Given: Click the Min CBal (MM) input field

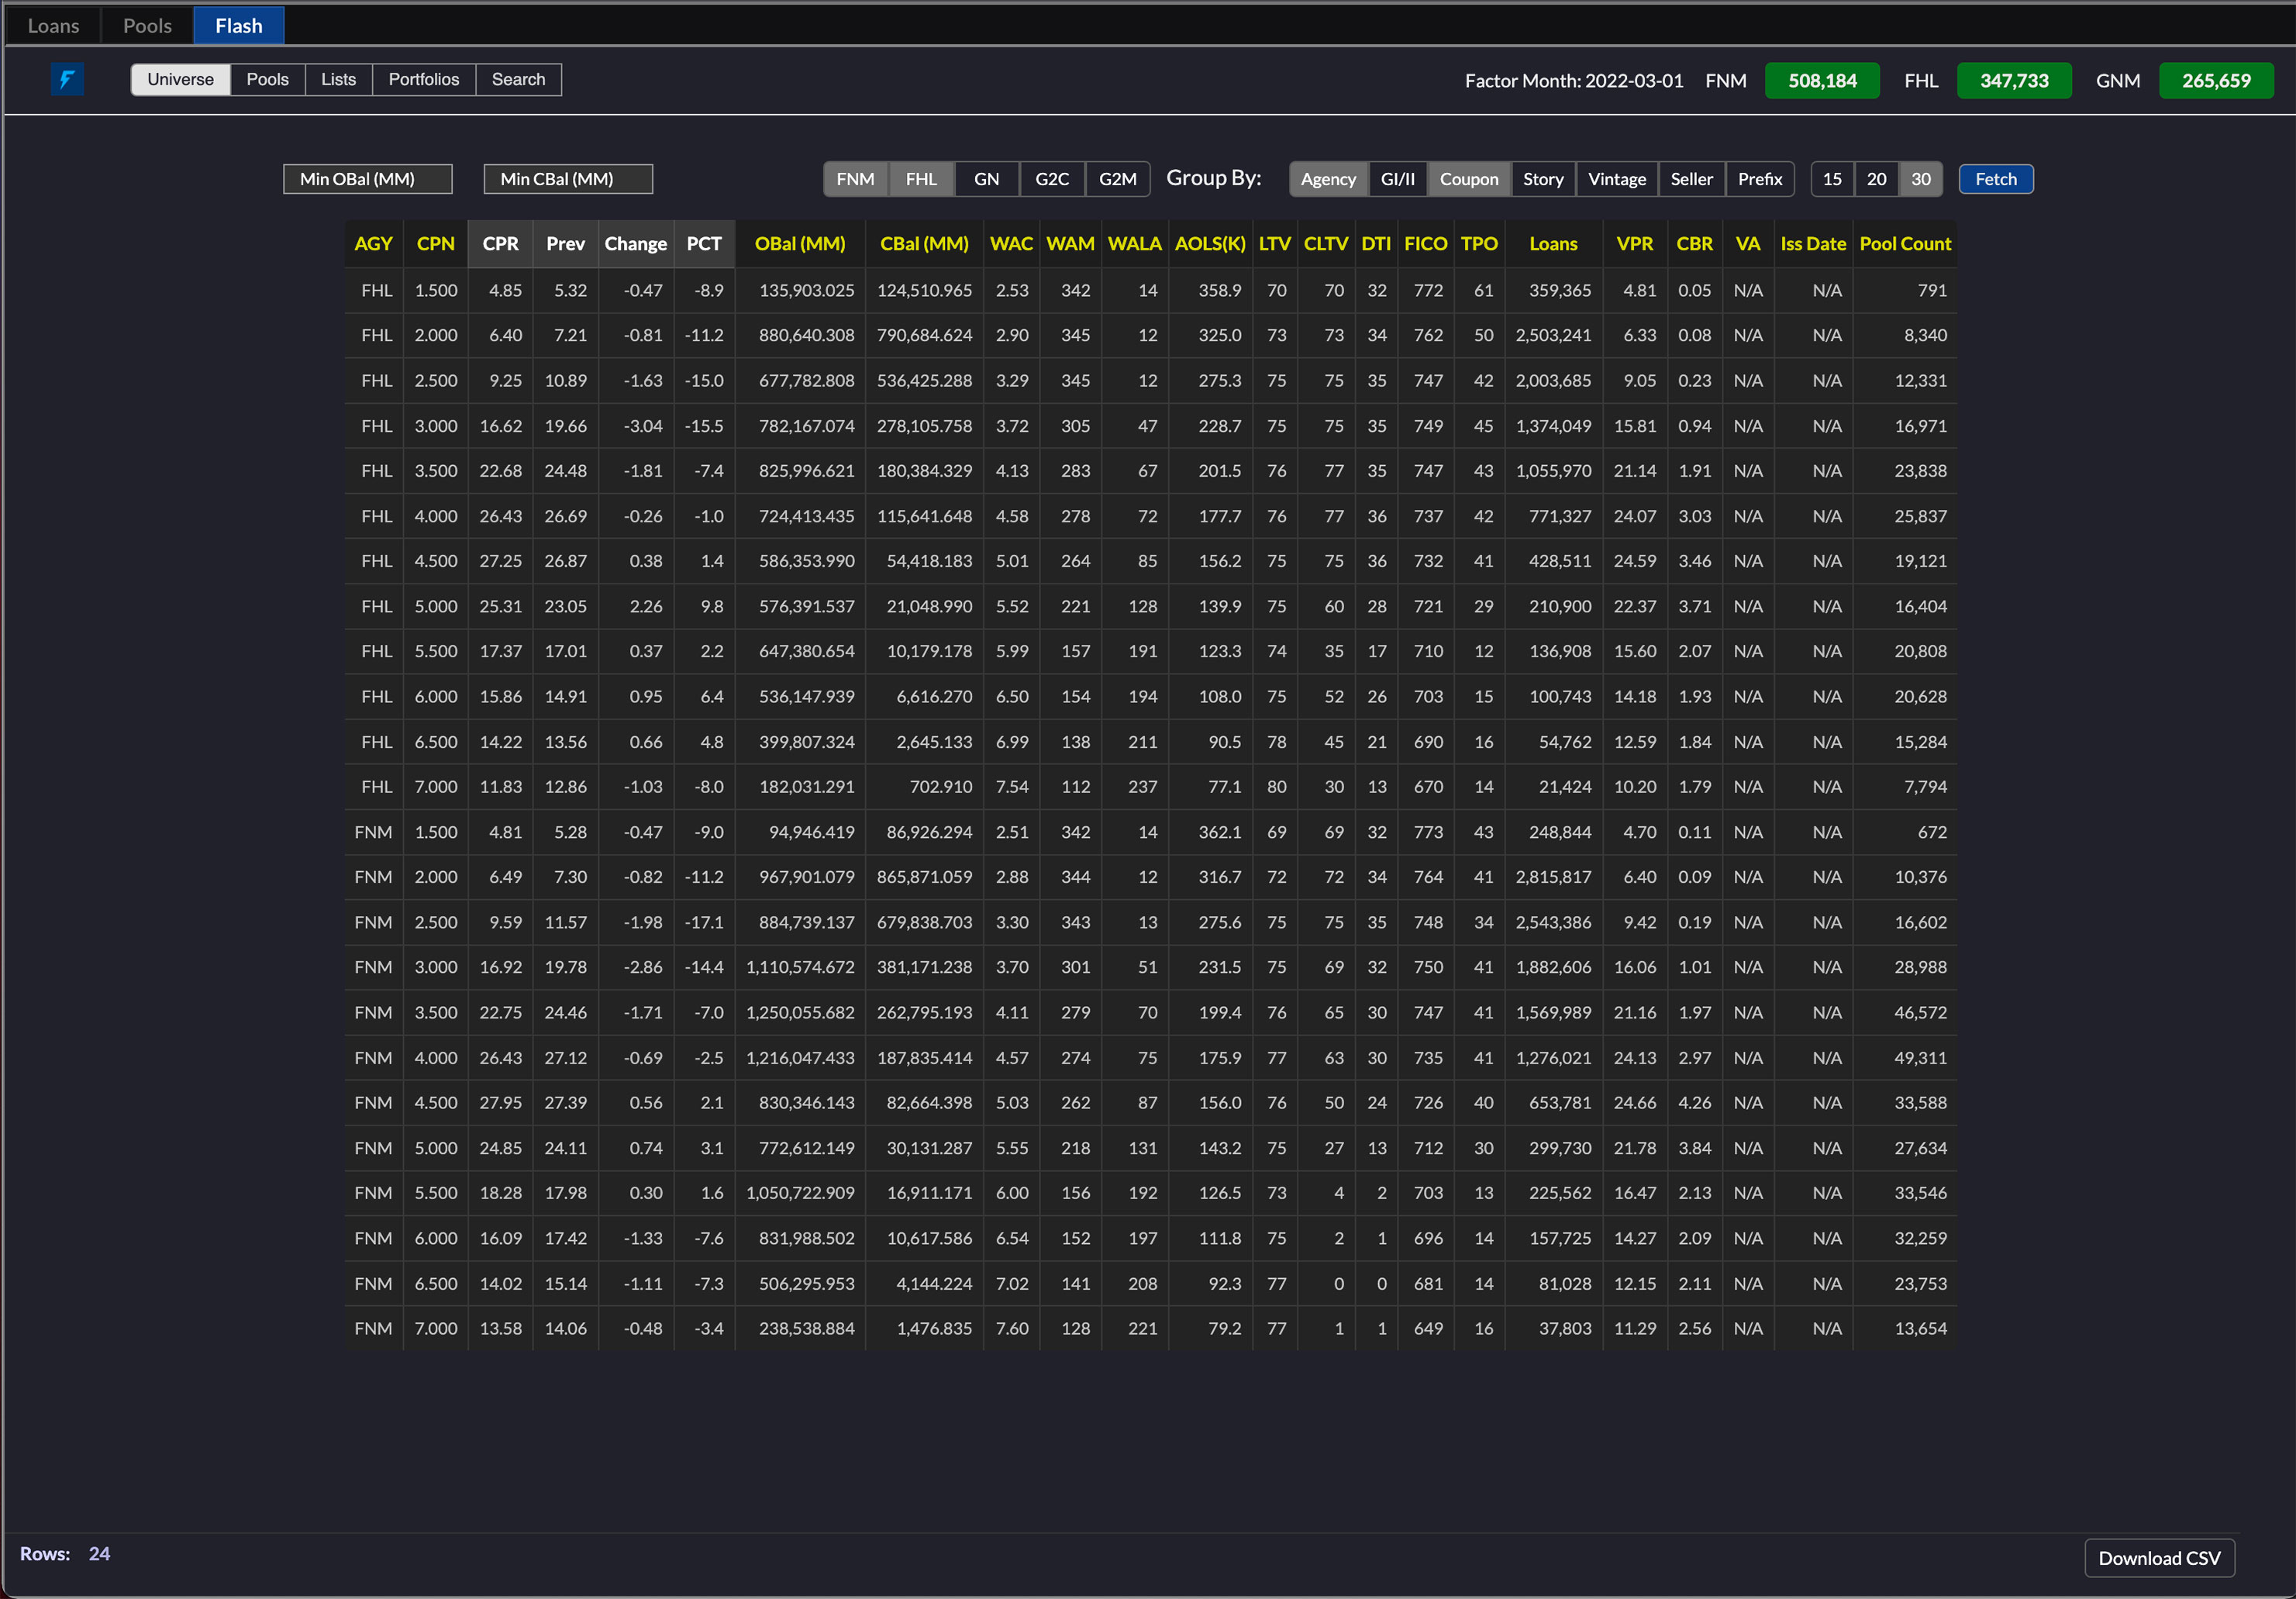Looking at the screenshot, I should point(568,179).
